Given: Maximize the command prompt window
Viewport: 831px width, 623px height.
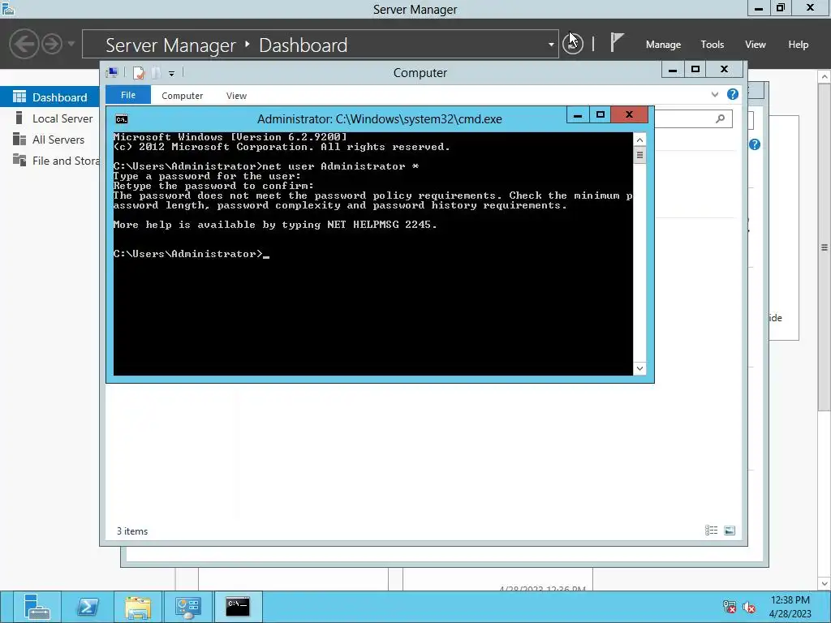Looking at the screenshot, I should (x=600, y=114).
